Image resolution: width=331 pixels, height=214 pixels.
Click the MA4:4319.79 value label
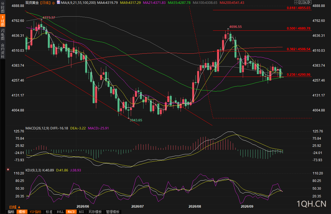(x=108, y=2)
